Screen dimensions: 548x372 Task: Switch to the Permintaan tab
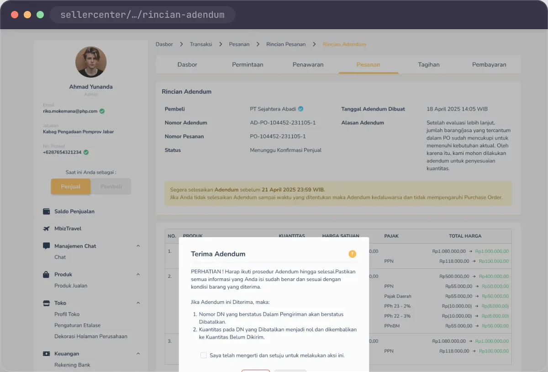tap(248, 64)
